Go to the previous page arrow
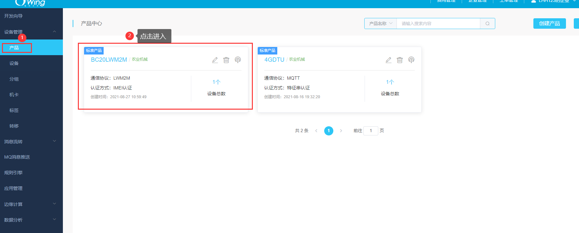Viewport: 579px width, 233px height. point(316,131)
